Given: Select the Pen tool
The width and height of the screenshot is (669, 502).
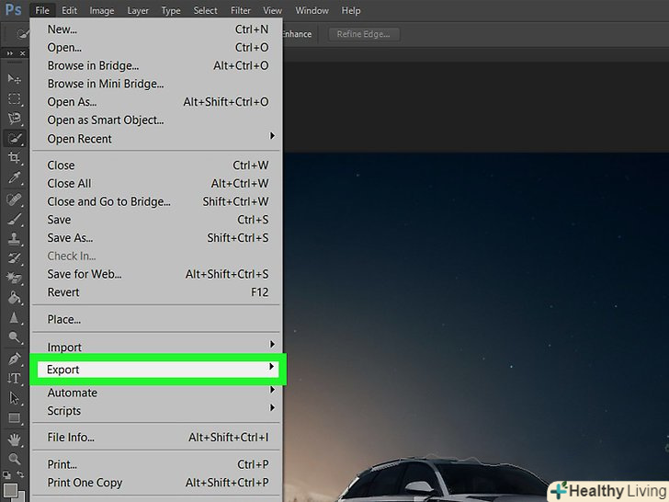Looking at the screenshot, I should click(x=14, y=359).
